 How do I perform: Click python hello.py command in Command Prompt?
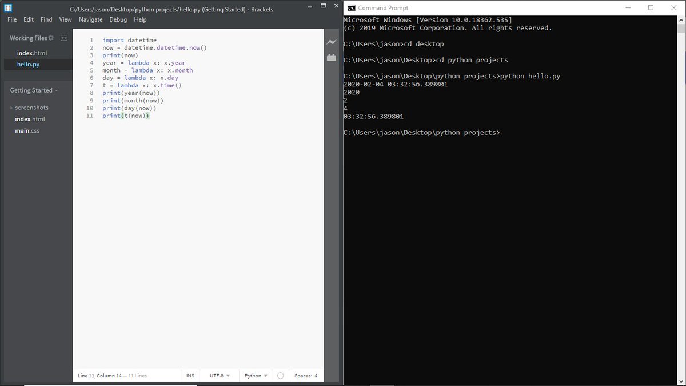coord(531,76)
